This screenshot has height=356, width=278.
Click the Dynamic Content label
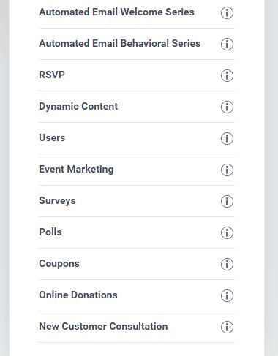(x=78, y=107)
